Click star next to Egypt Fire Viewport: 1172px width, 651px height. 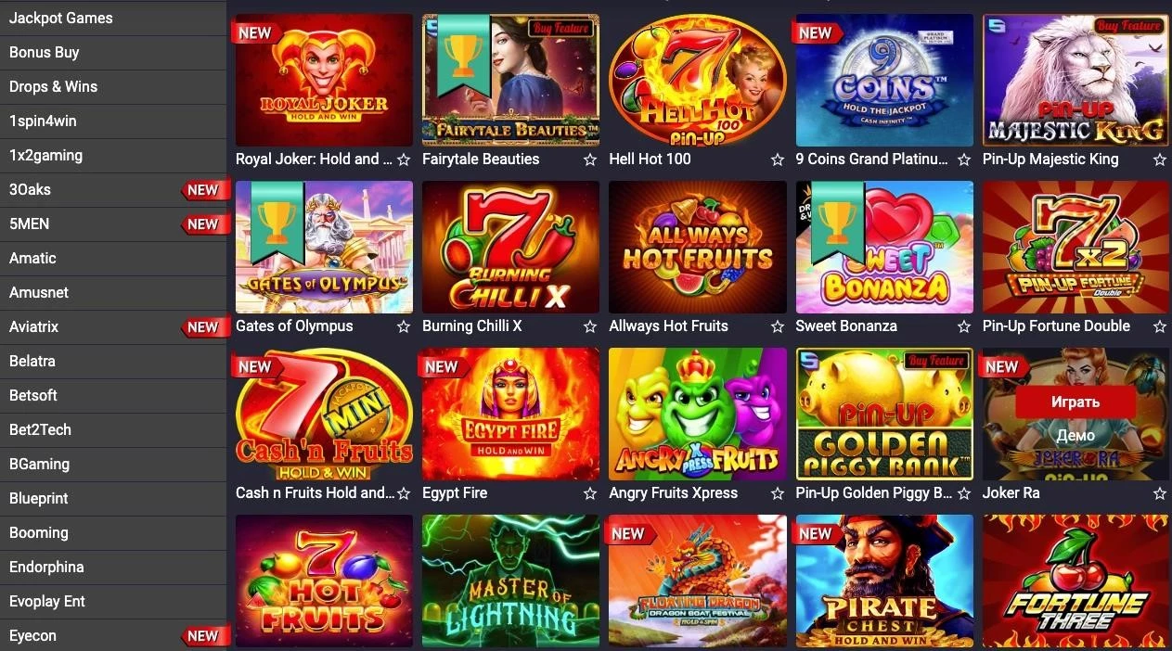click(590, 493)
